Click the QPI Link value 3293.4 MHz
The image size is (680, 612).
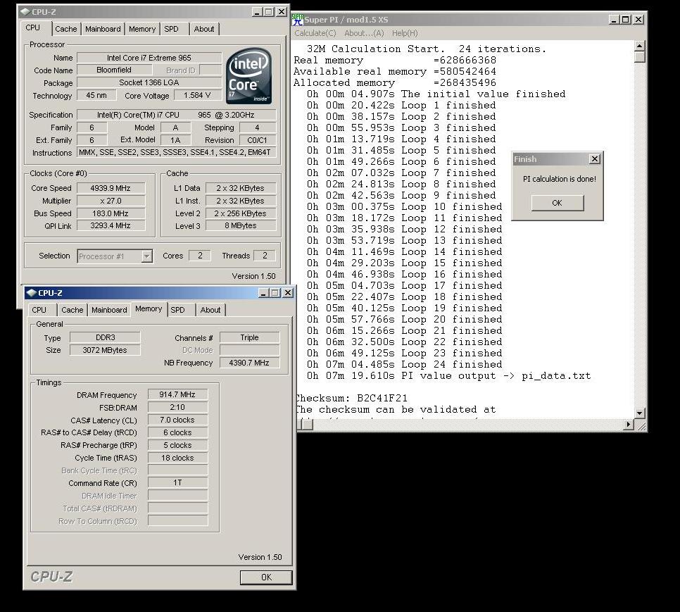111,225
